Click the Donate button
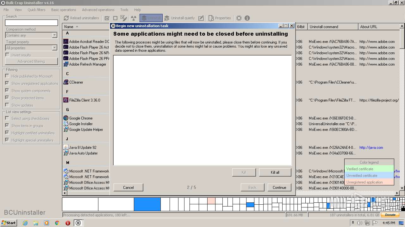Image resolution: width=405 pixels, height=227 pixels. click(x=390, y=215)
